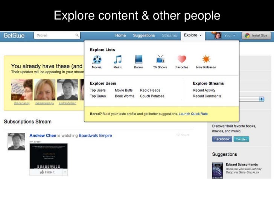Open Movie Buffs user list

(x=124, y=90)
